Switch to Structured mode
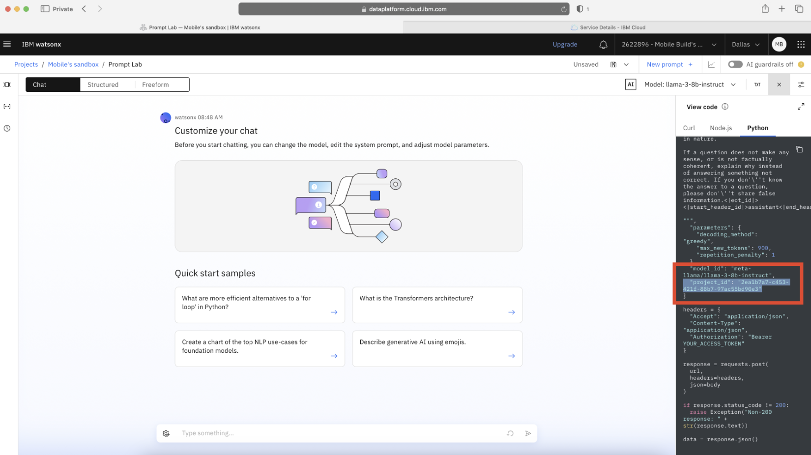Viewport: 811px width, 455px height. (103, 85)
